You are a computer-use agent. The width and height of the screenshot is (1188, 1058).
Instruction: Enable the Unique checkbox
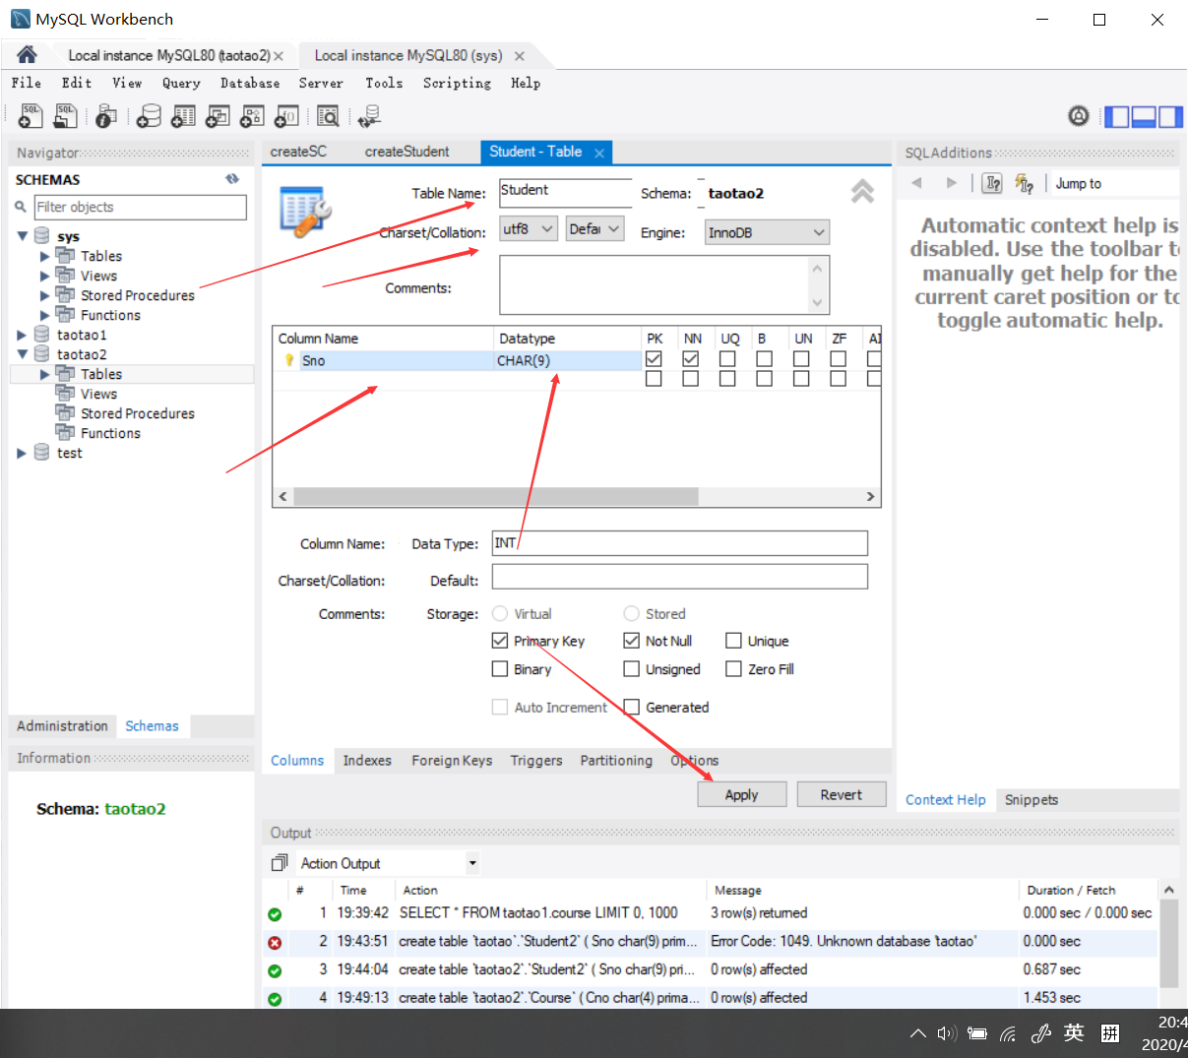tap(733, 641)
